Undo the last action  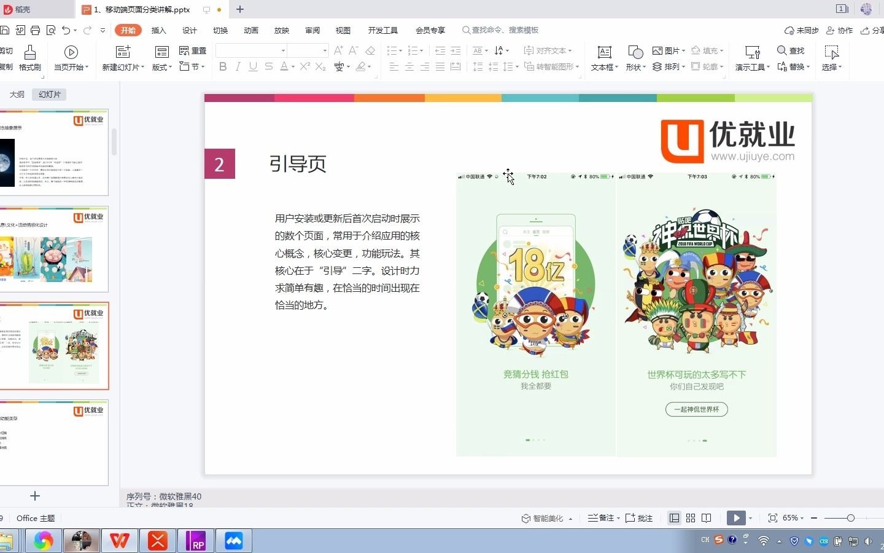coord(66,30)
